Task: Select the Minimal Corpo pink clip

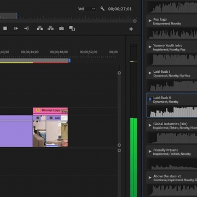Action: [x=50, y=111]
